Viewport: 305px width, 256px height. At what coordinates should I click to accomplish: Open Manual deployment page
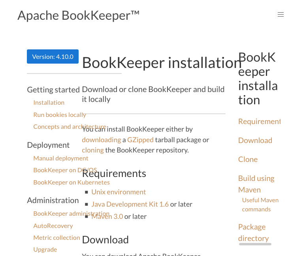click(61, 158)
